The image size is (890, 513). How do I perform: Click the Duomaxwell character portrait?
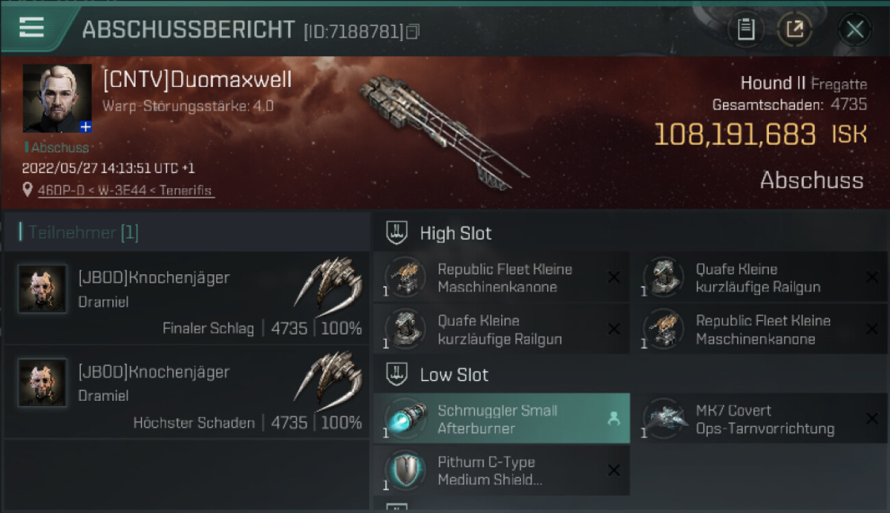click(x=57, y=98)
